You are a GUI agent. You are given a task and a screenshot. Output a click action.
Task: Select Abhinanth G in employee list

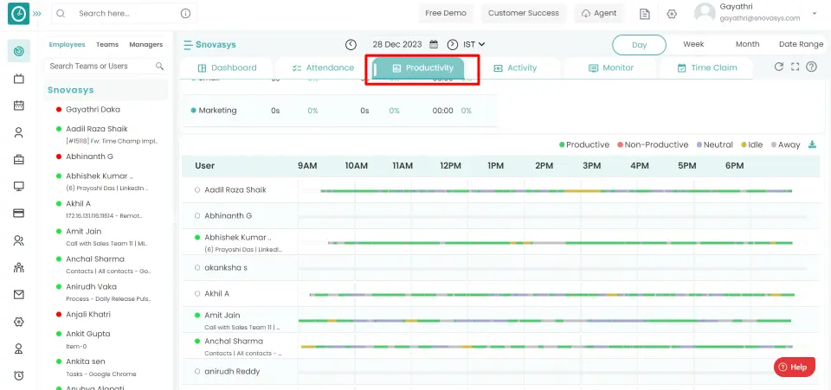point(89,157)
